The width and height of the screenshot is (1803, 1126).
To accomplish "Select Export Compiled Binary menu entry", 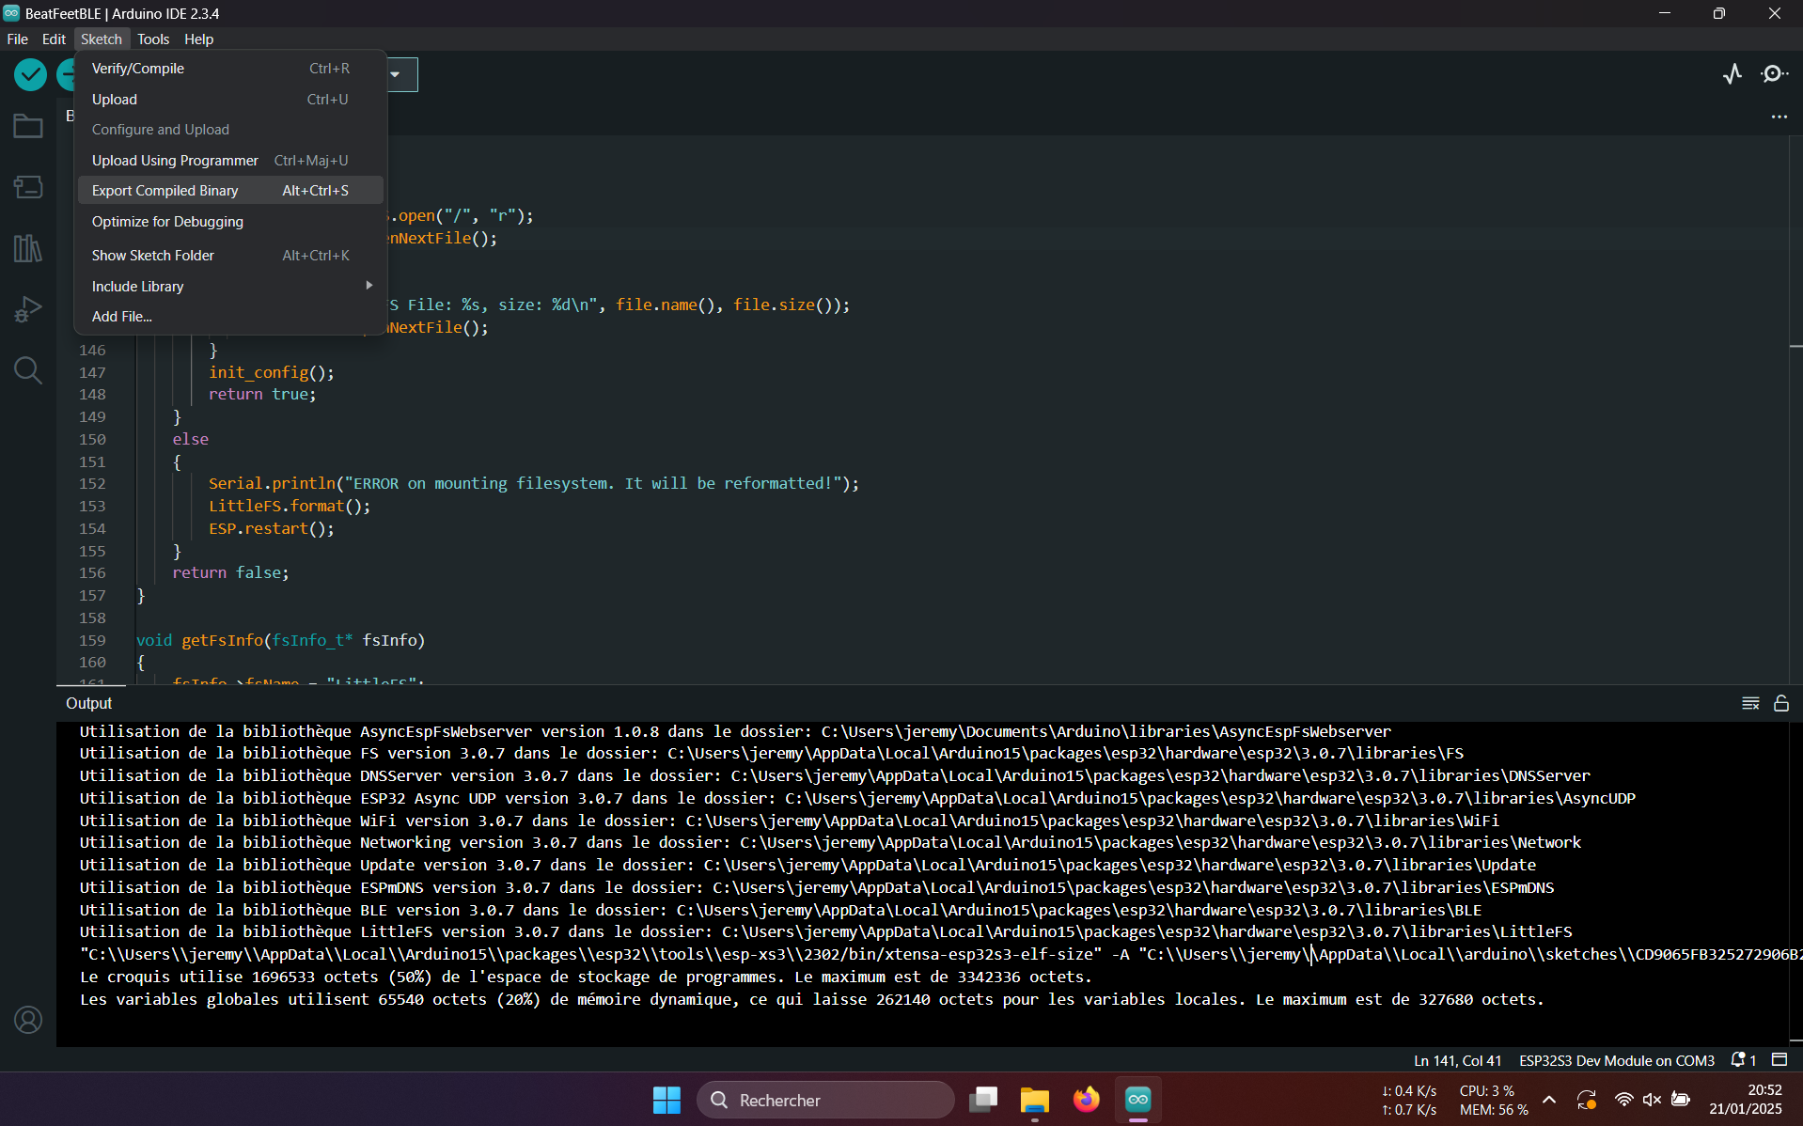I will [165, 191].
